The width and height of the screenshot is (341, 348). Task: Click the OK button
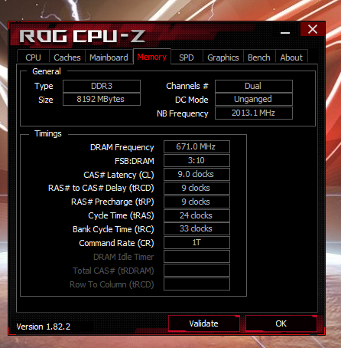(x=281, y=323)
